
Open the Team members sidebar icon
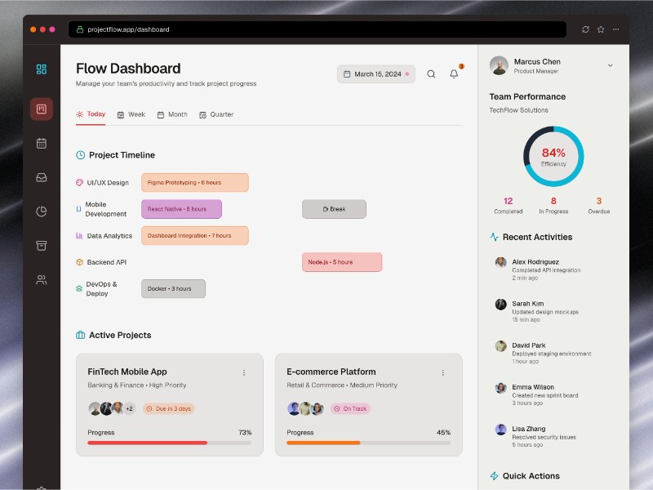pos(42,279)
